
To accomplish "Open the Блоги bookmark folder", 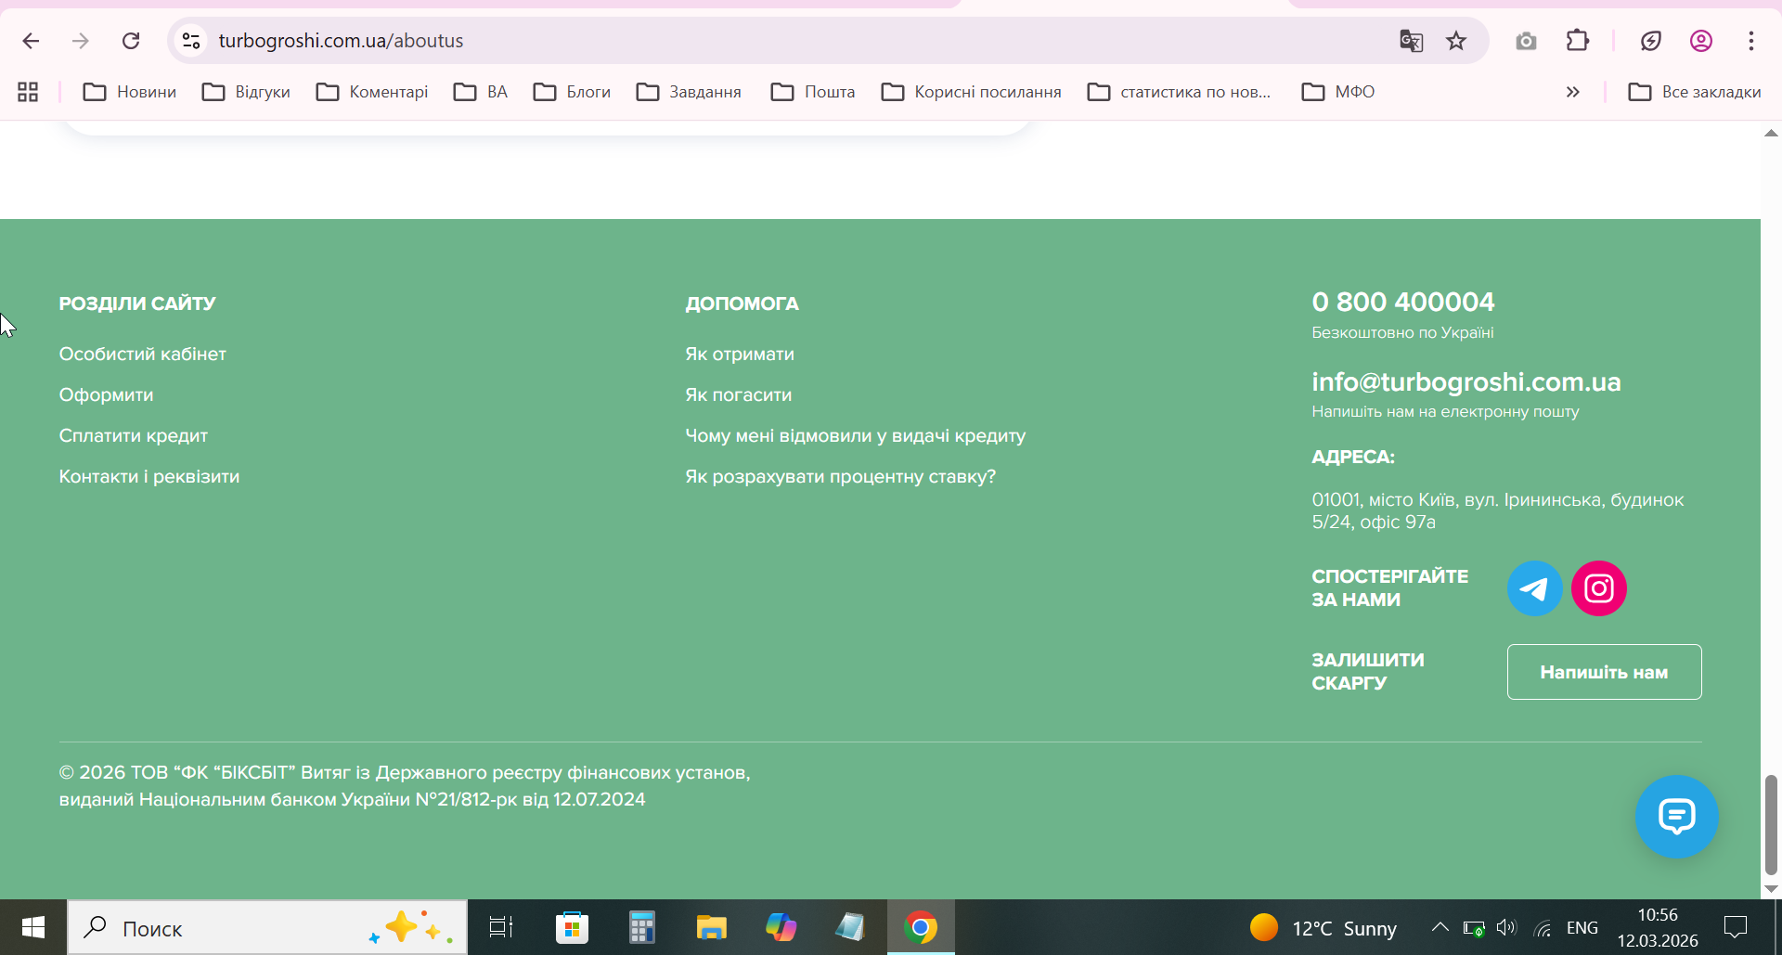I will point(572,92).
